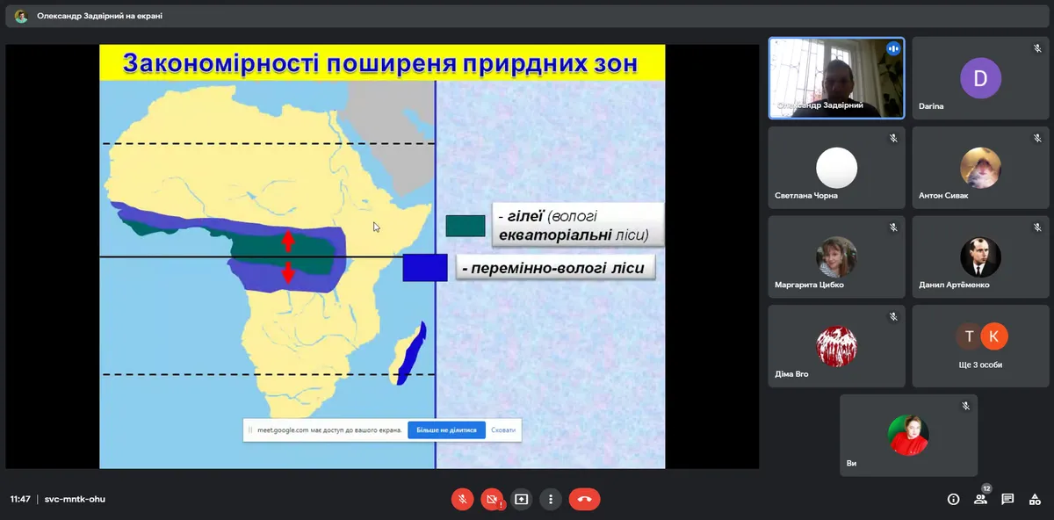Select Антон Сивак participant tile
1054x520 pixels.
coord(980,167)
